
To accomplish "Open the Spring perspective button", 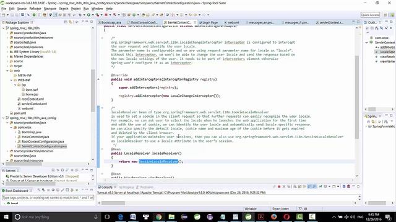I will click(x=392, y=15).
